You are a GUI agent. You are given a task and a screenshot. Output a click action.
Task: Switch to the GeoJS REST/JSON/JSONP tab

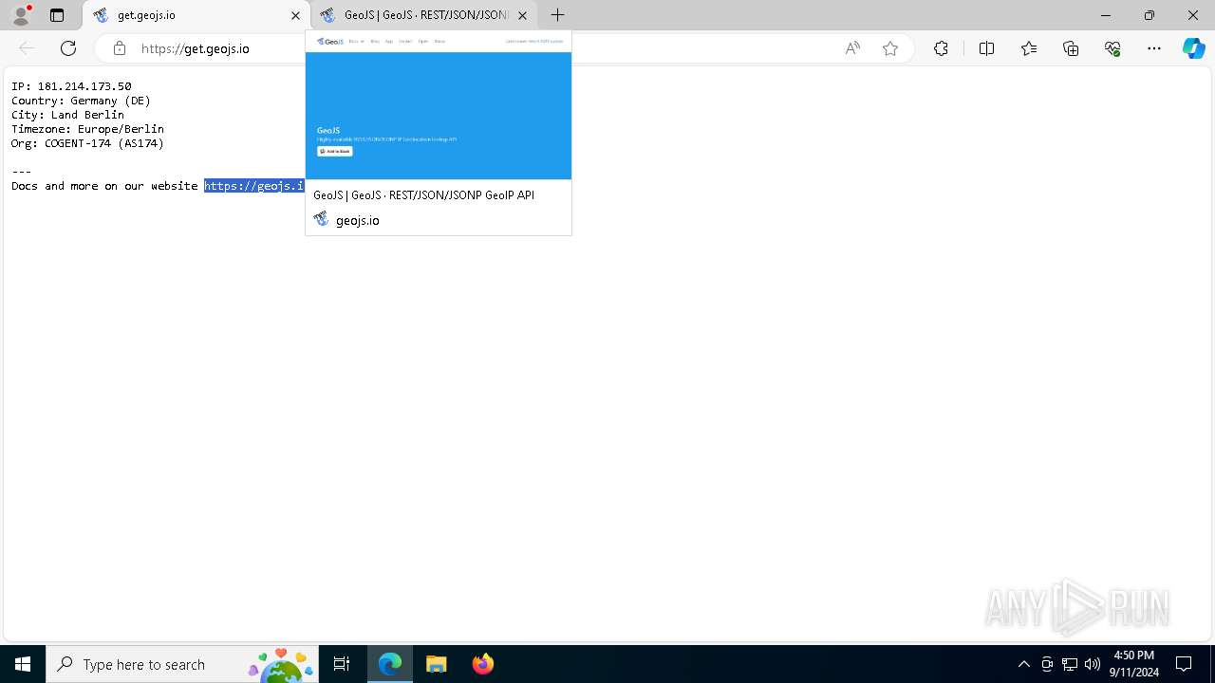(x=424, y=15)
